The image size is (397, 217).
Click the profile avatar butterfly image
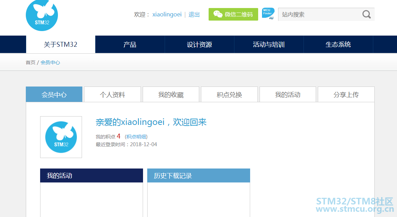click(61, 137)
